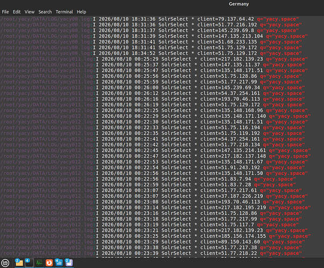Click the client=145.239.69.34 log entry
324x268 pixels.
point(230,87)
